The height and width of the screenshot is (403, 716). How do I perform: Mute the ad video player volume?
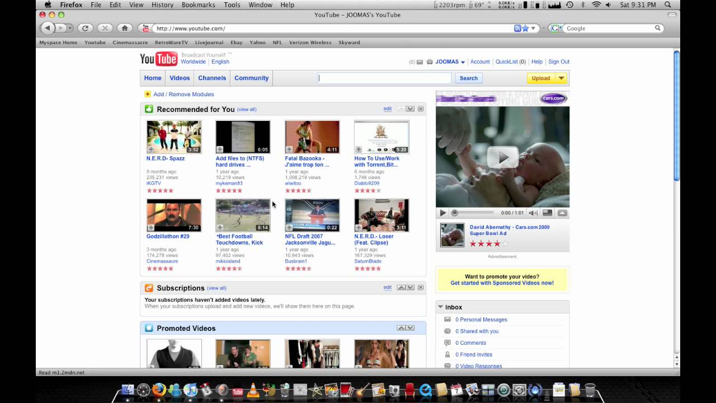[x=533, y=213]
